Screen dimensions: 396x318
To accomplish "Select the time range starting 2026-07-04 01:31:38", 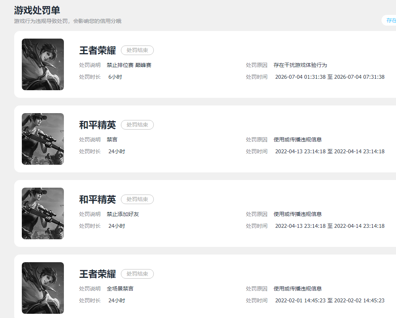I will (330, 77).
